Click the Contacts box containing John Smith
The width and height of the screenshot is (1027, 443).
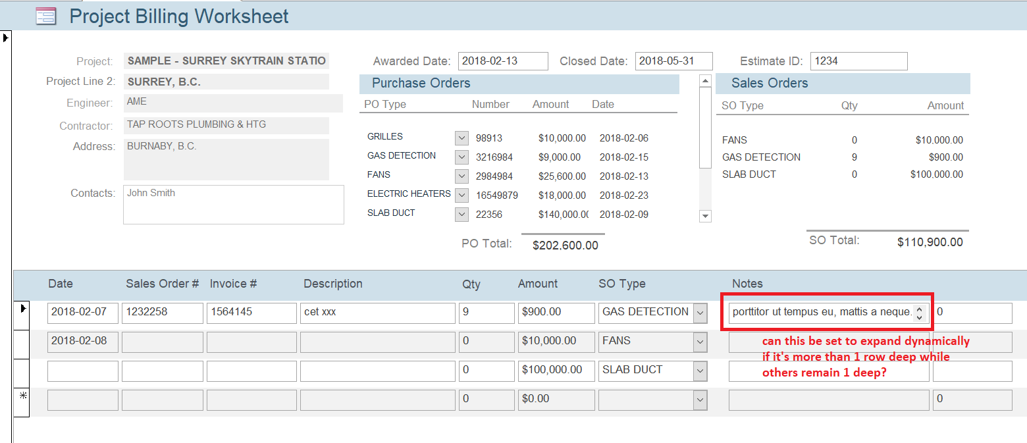233,204
